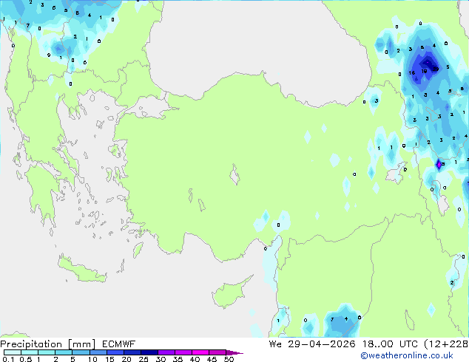Image resolution: width=469 pixels, height=362 pixels.
Task: Click the island of Crete
Action: pyautogui.click(x=81, y=270)
